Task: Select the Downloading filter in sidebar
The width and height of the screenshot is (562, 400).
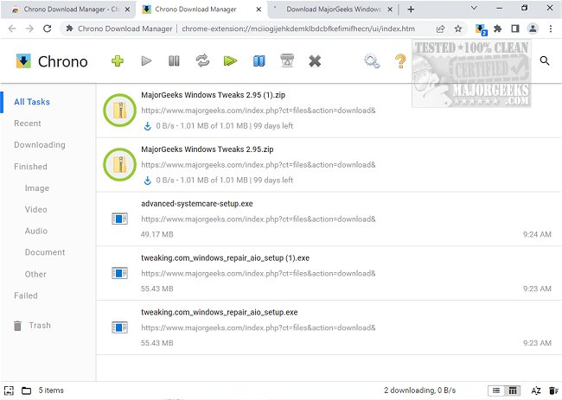Action: 40,145
